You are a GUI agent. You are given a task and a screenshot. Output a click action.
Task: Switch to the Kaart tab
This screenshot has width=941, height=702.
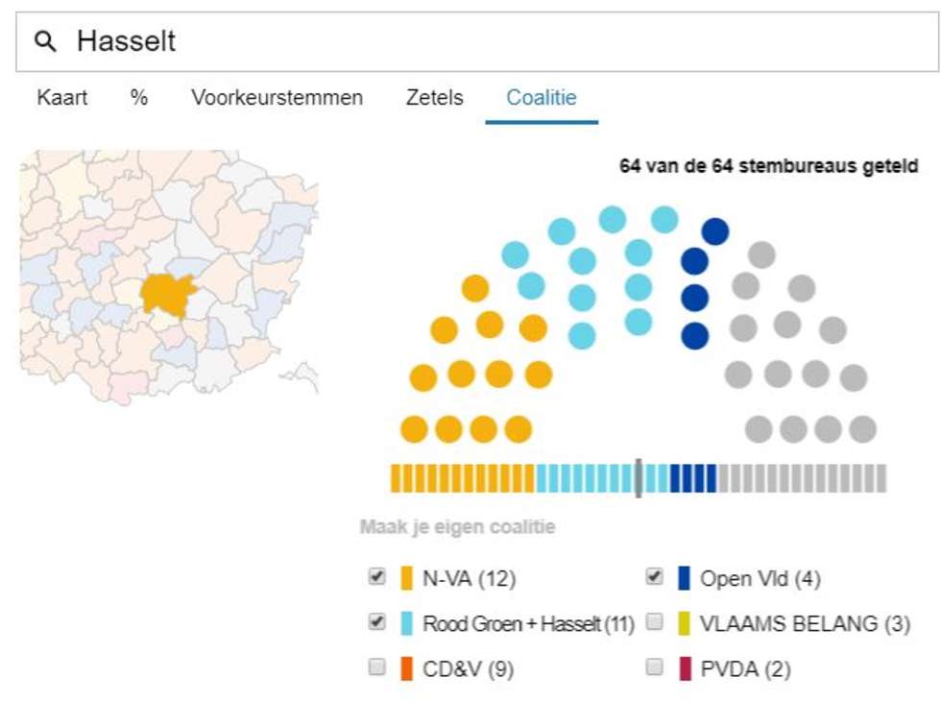click(x=61, y=98)
